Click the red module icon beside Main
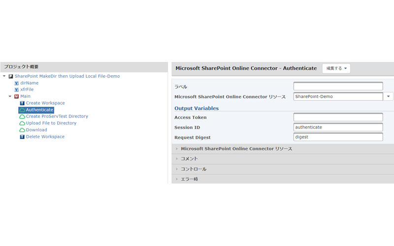Viewport: 394px width, 246px height. tap(17, 96)
